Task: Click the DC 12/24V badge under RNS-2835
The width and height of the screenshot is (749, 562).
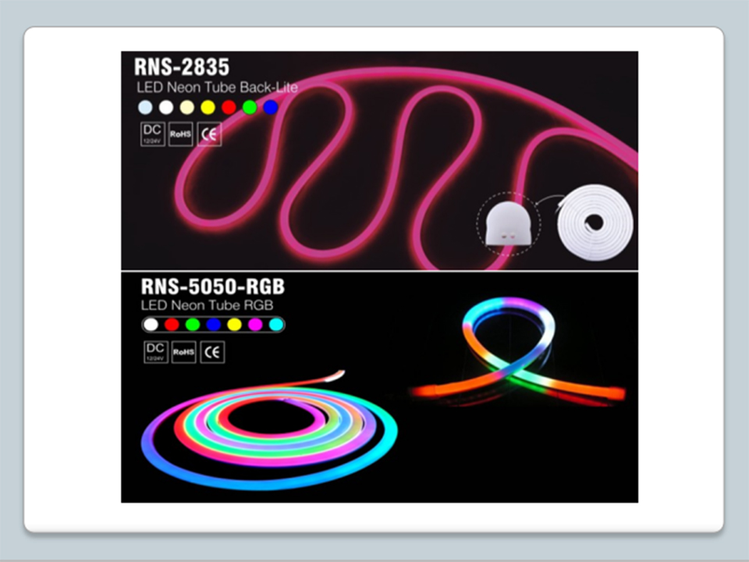Action: pos(152,133)
